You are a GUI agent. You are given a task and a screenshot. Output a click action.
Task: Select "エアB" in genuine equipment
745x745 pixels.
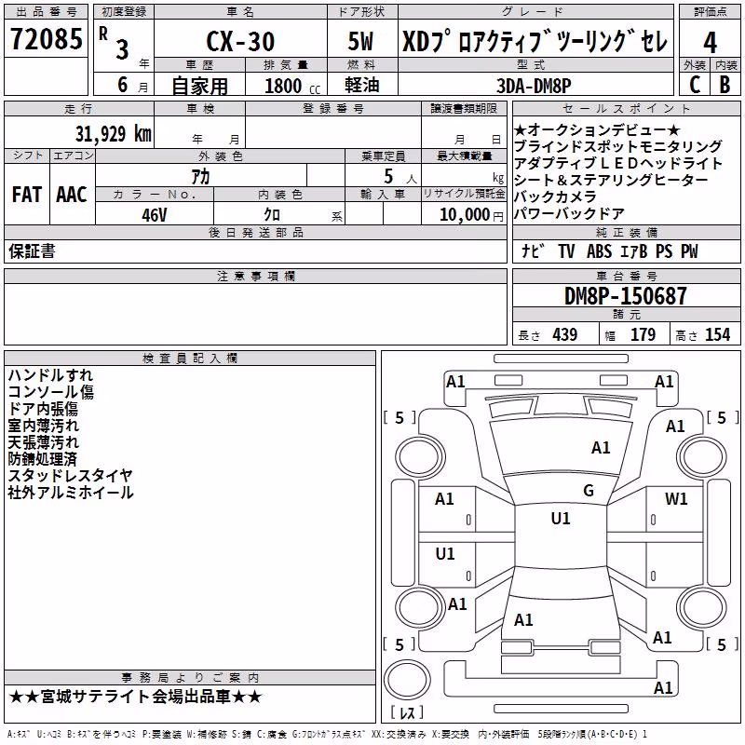(x=634, y=251)
